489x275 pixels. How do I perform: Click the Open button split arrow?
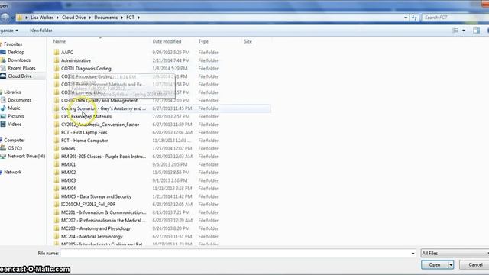[x=451, y=265]
